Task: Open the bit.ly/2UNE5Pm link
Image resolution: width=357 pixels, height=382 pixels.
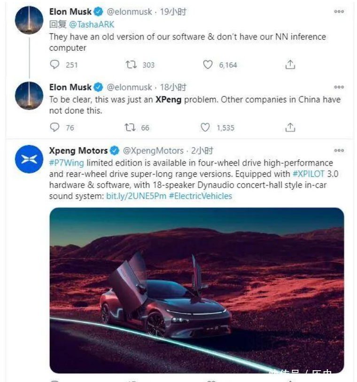Action: pyautogui.click(x=136, y=196)
